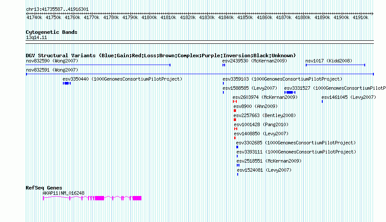Open esv2603974 (McKernan2009) loss variant label
Screen dimensions: 386x222
[265, 97]
